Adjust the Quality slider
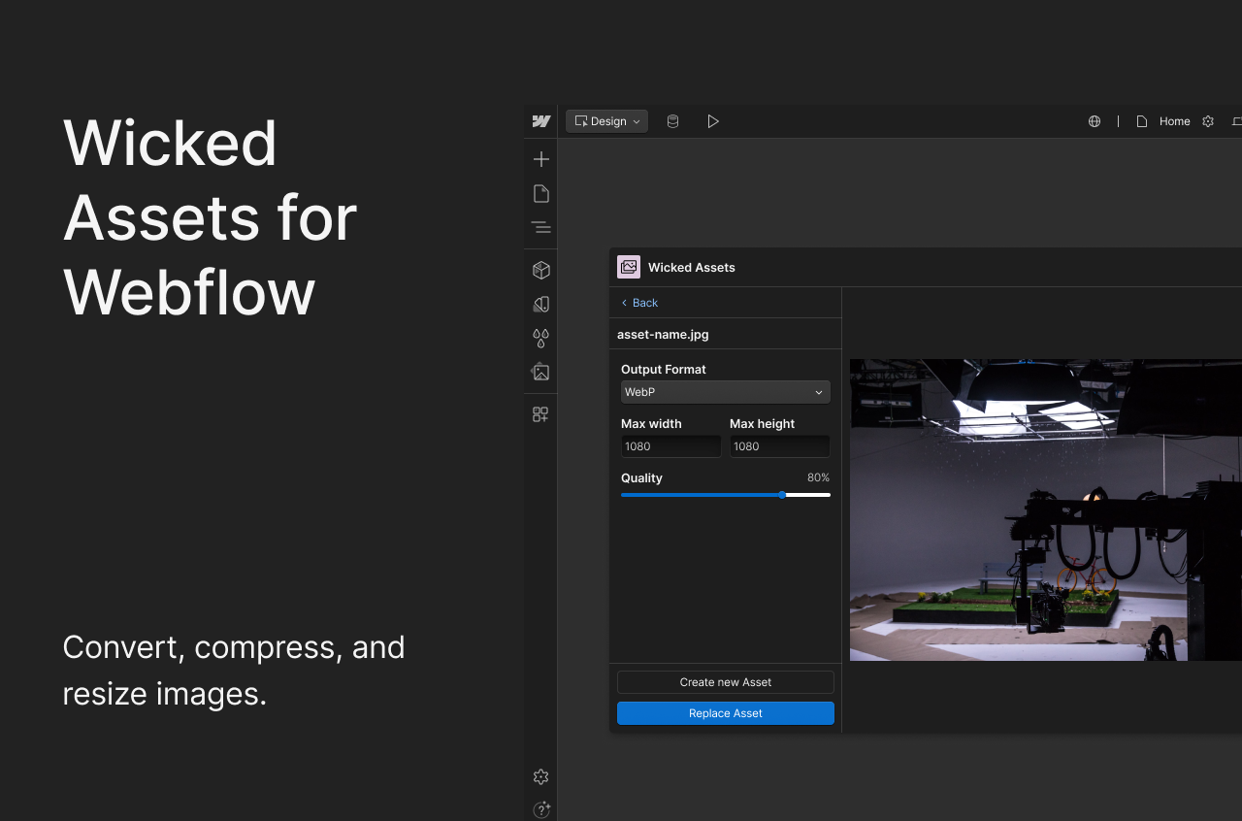The height and width of the screenshot is (821, 1242). [782, 495]
